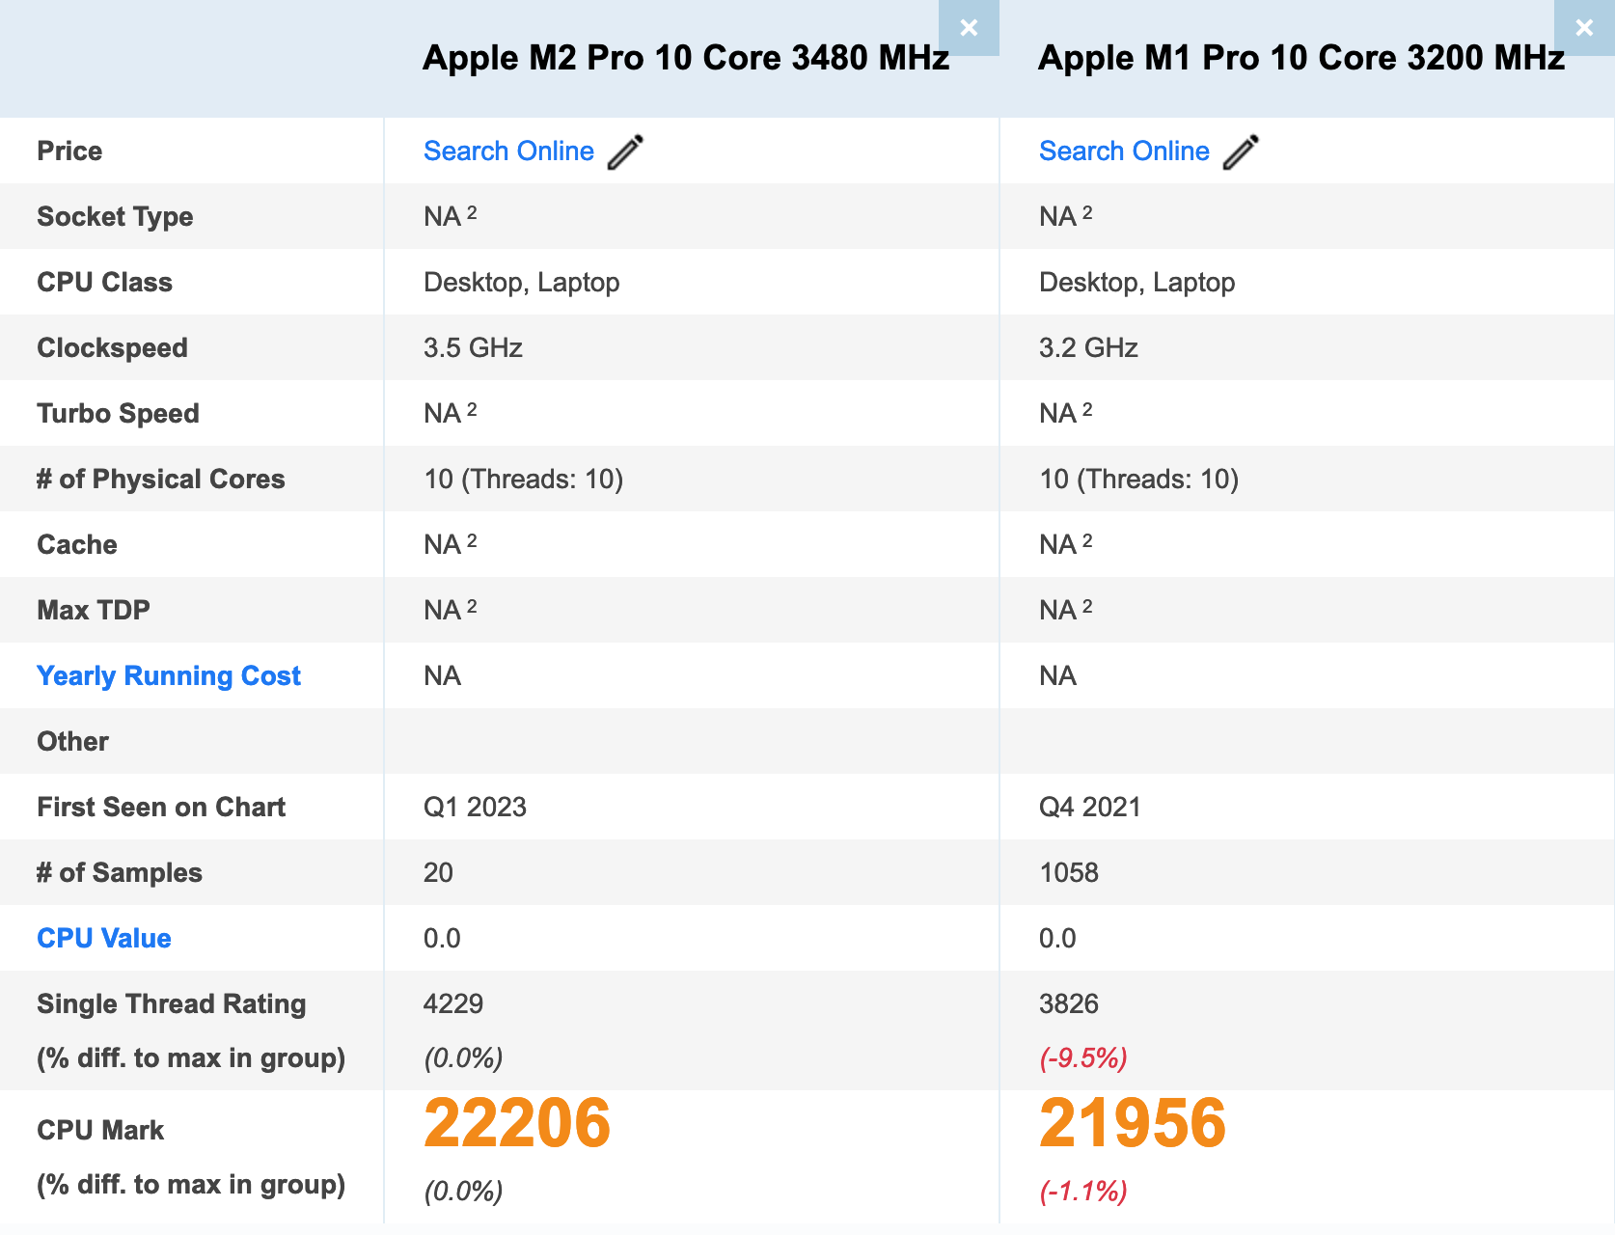Screen dimensions: 1615x1235
Task: Click the Single Thread Rating label
Action: [x=172, y=1004]
